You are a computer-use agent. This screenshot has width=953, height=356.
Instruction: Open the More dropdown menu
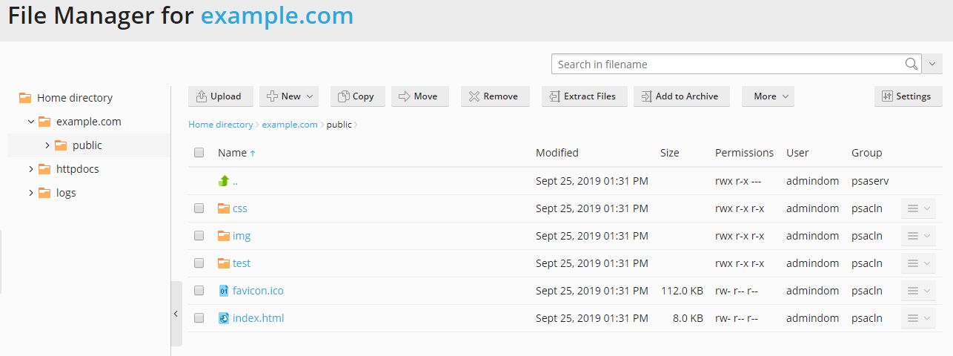click(768, 96)
